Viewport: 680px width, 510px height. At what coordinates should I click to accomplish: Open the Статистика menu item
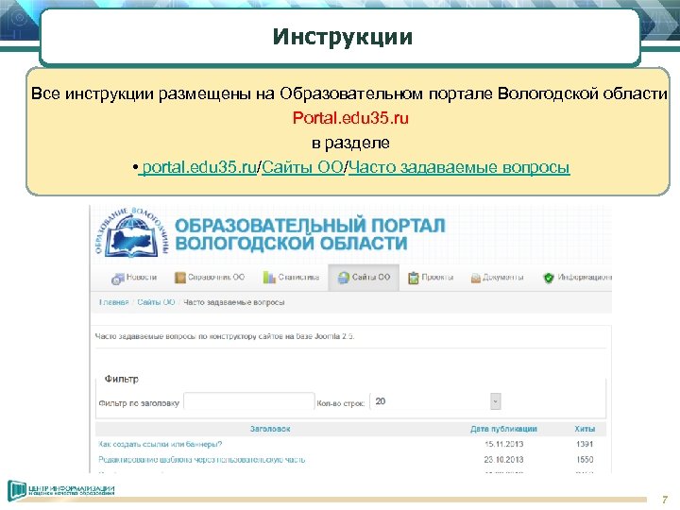click(291, 278)
